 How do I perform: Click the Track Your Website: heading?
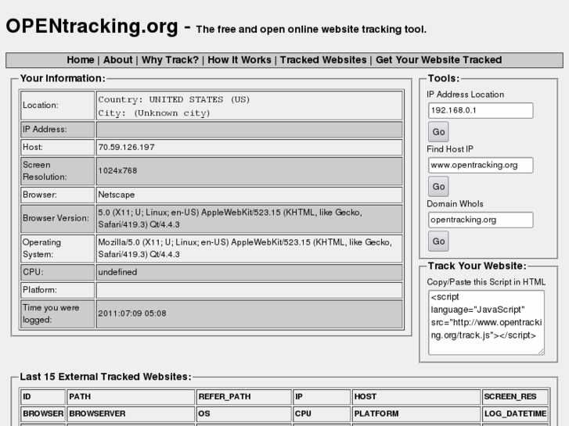[477, 266]
